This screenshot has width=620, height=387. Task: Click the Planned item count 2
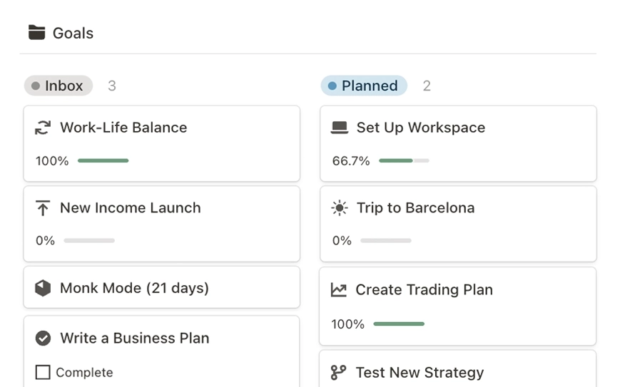(x=427, y=86)
